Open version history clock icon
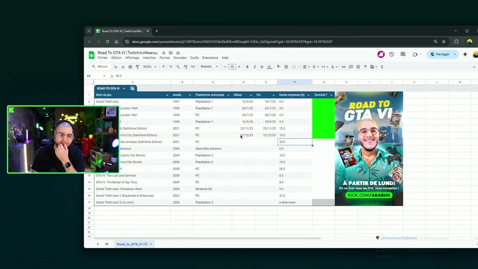Viewport: 478px width, 269px height. [x=391, y=54]
